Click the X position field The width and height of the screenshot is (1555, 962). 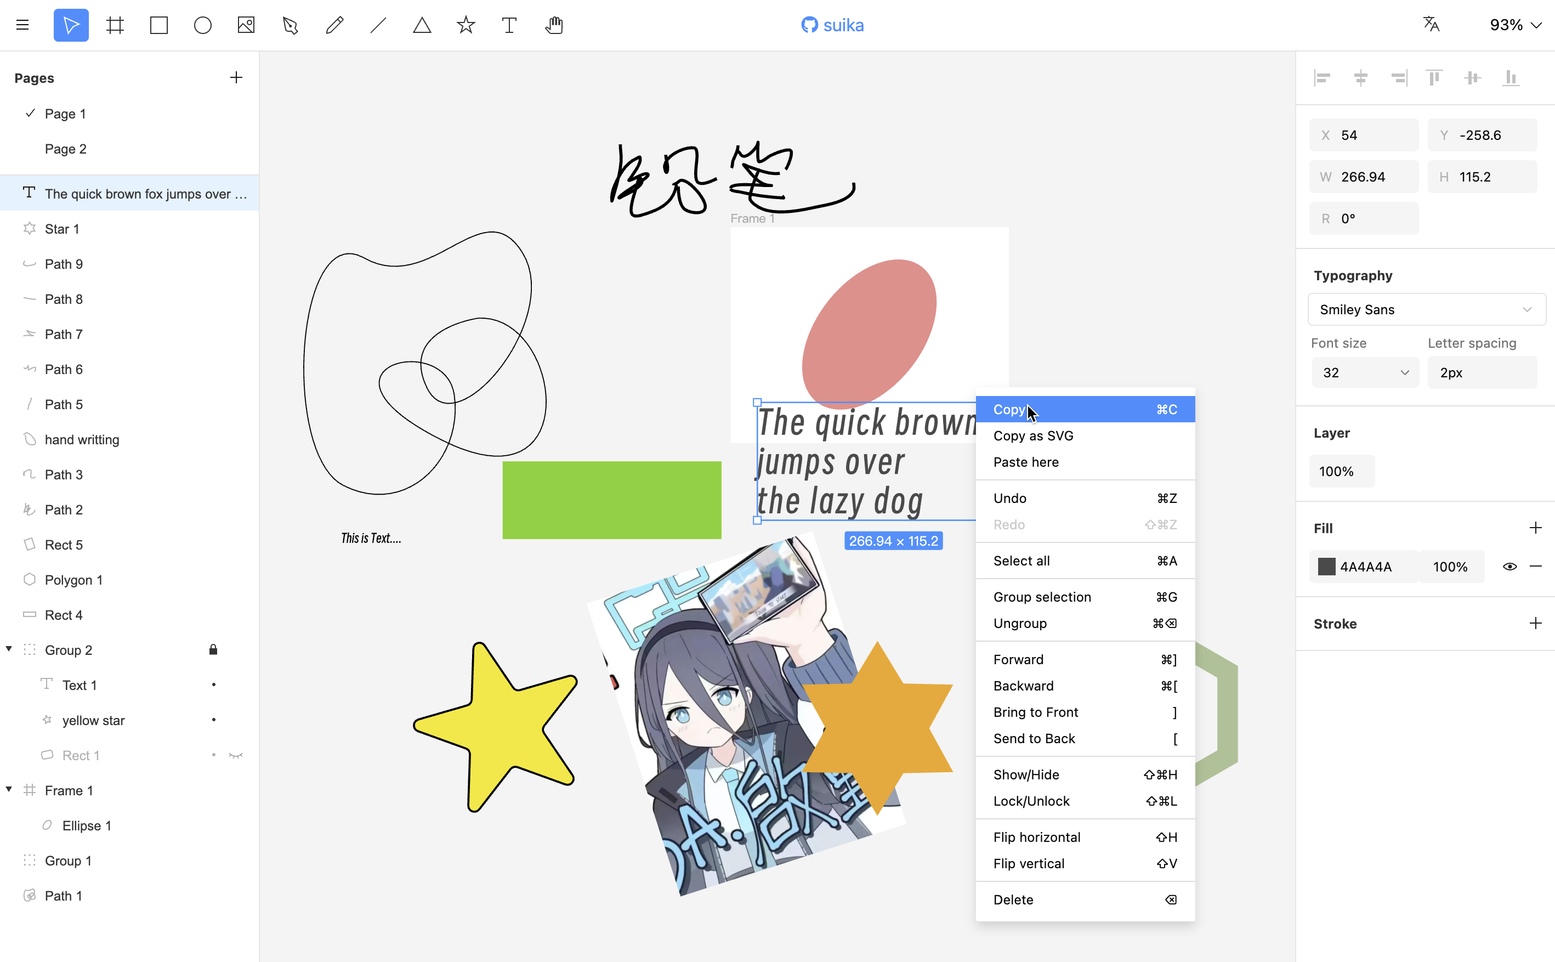coord(1364,135)
